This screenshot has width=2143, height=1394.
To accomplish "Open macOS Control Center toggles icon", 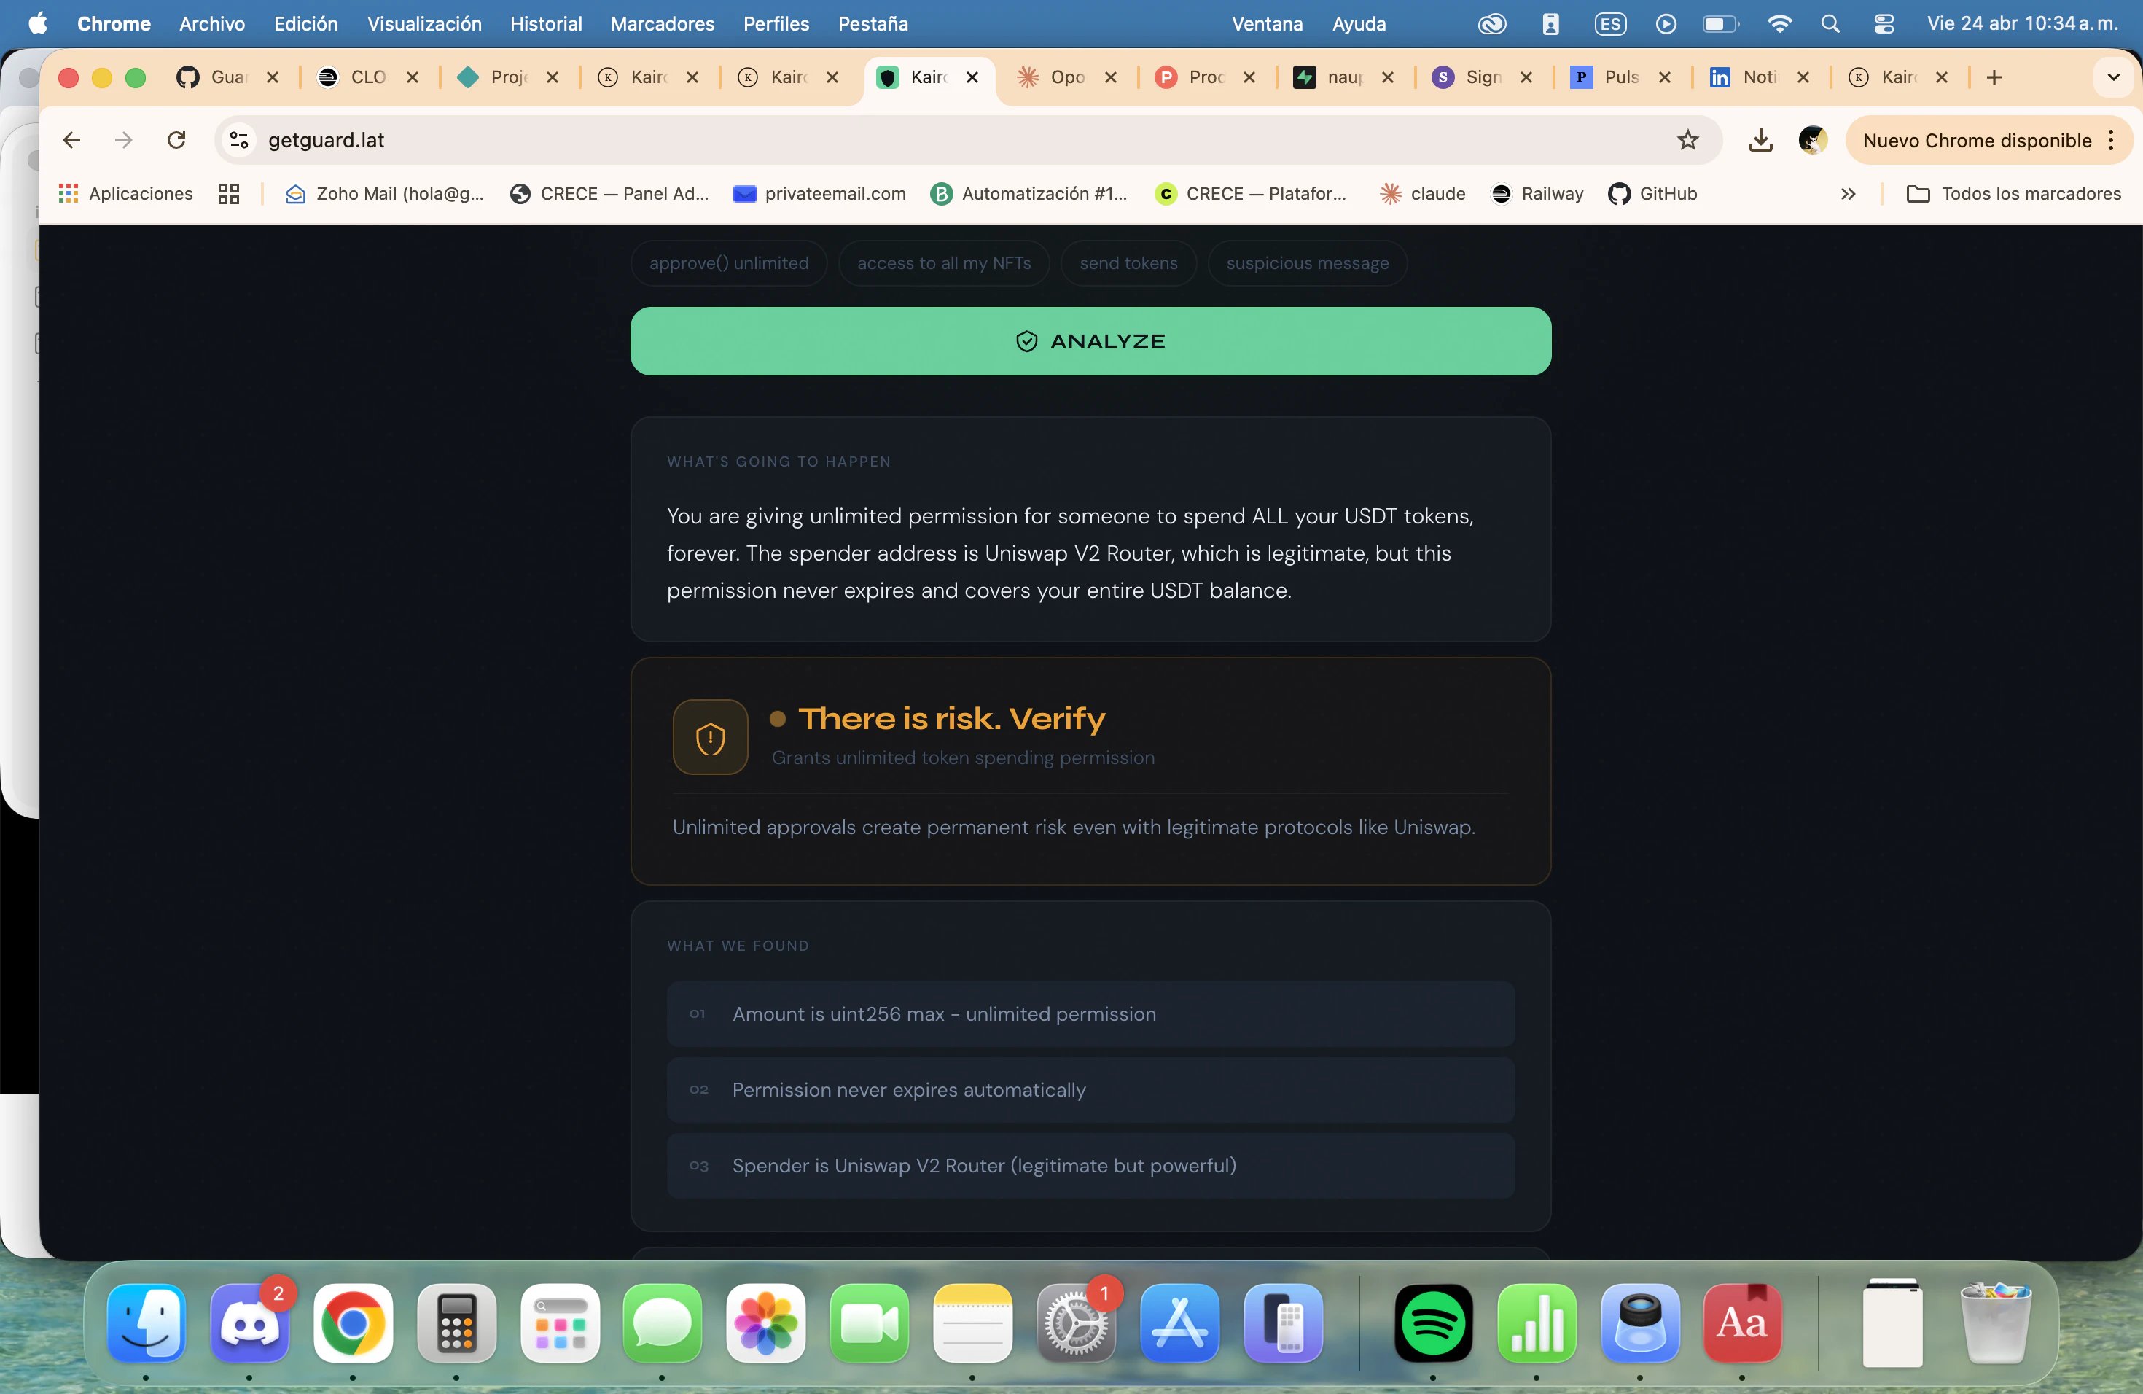I will pyautogui.click(x=1884, y=24).
